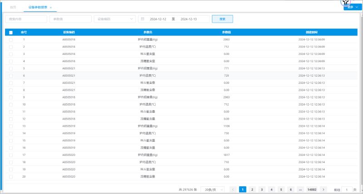Click the ellipsis more-pages button
This screenshot has height=194, width=363.
tap(300, 189)
